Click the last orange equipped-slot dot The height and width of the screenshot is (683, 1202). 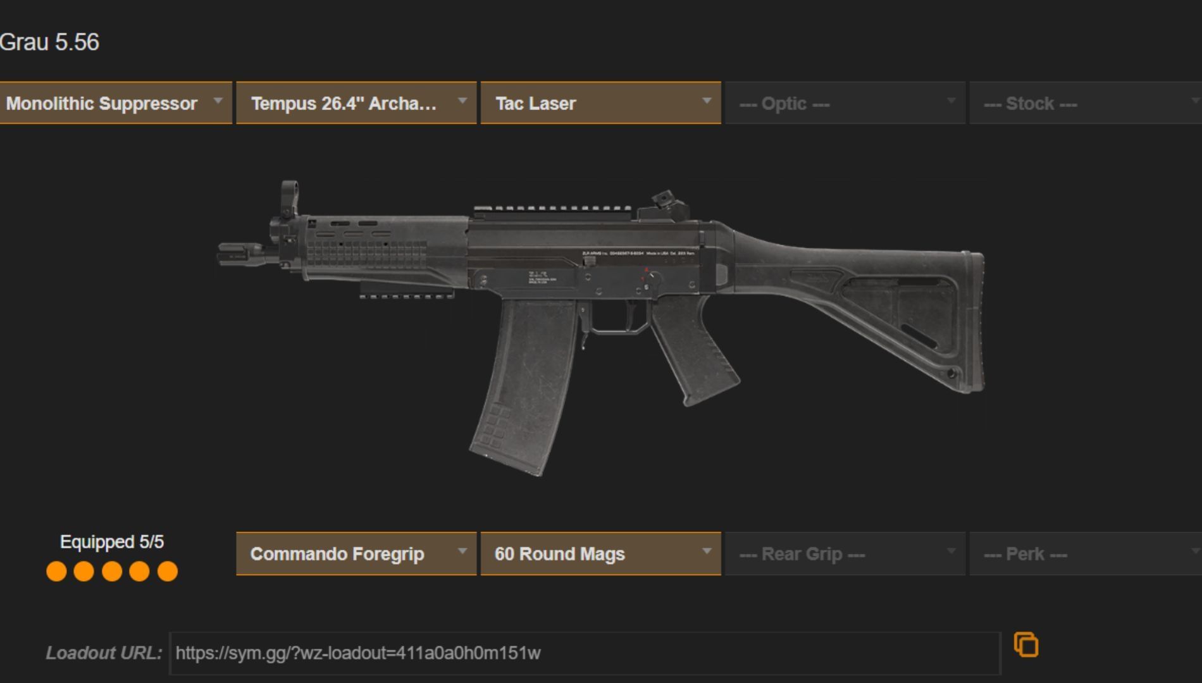tap(168, 571)
